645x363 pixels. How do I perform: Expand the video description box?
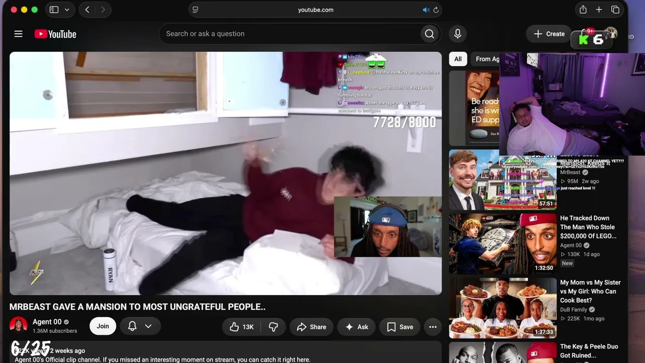click(226, 352)
